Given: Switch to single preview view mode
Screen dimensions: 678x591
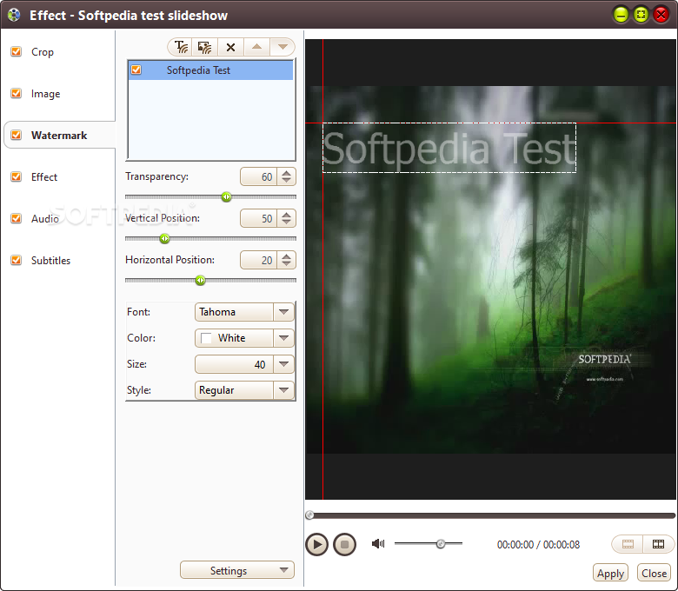Looking at the screenshot, I should click(x=628, y=544).
